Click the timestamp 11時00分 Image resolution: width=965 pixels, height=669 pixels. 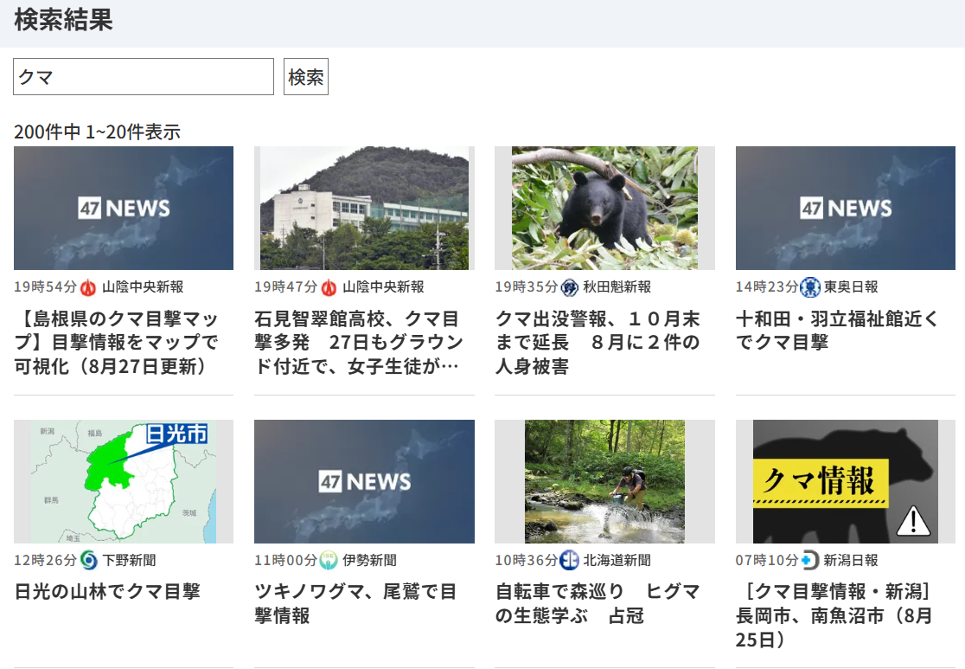pos(286,561)
